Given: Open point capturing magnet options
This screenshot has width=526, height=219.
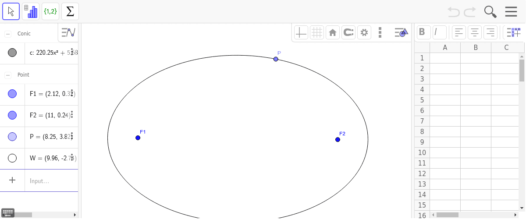Looking at the screenshot, I should [x=348, y=32].
